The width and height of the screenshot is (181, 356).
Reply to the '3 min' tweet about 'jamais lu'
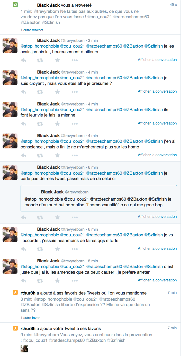(23, 60)
